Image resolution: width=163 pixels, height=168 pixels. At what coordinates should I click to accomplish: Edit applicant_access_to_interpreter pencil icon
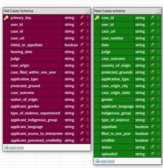(x=82, y=133)
